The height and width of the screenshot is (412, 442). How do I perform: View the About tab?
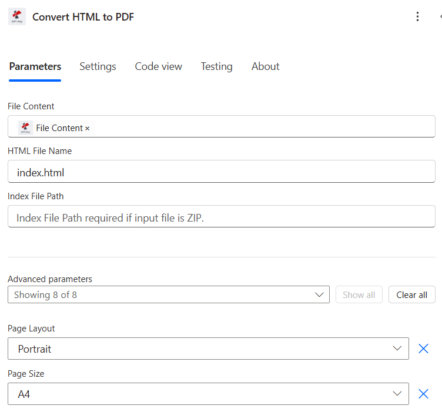[265, 66]
